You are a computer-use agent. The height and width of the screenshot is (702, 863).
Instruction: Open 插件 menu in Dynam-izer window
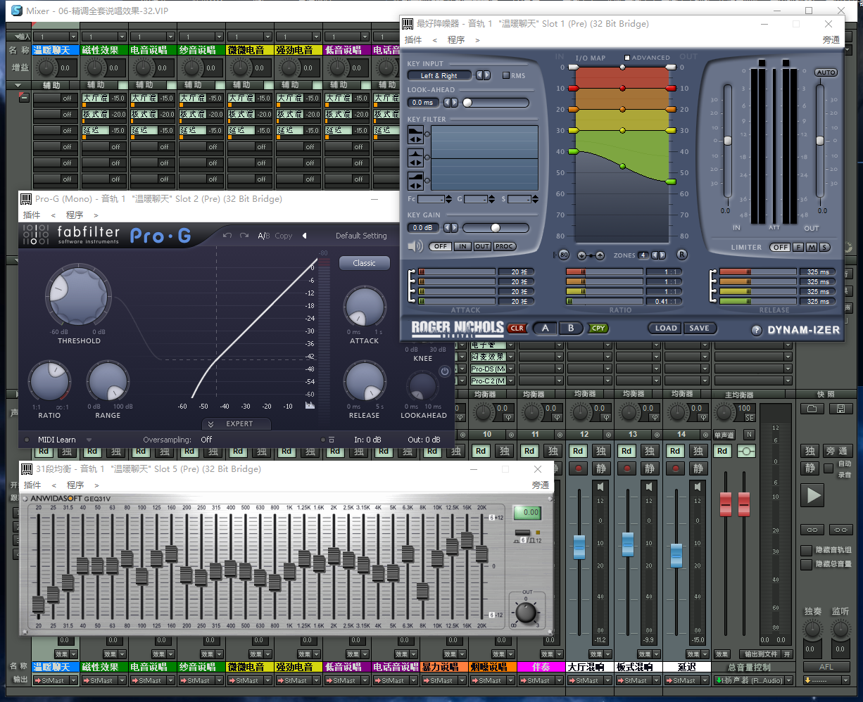click(413, 40)
